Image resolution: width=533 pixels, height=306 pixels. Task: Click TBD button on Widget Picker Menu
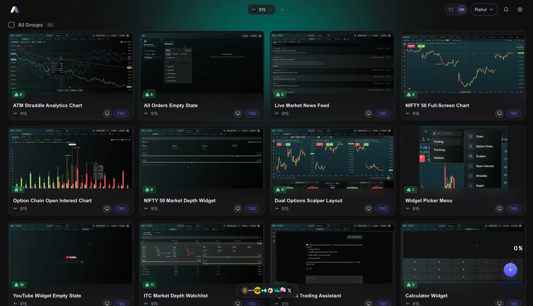tap(513, 208)
